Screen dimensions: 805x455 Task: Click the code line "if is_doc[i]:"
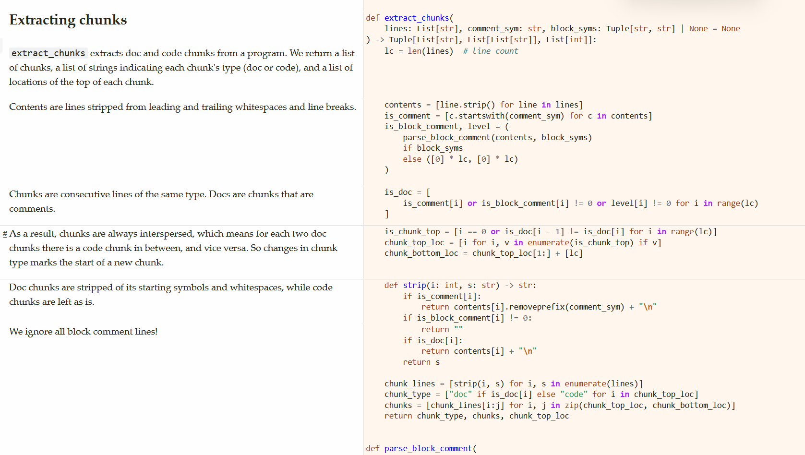point(433,341)
